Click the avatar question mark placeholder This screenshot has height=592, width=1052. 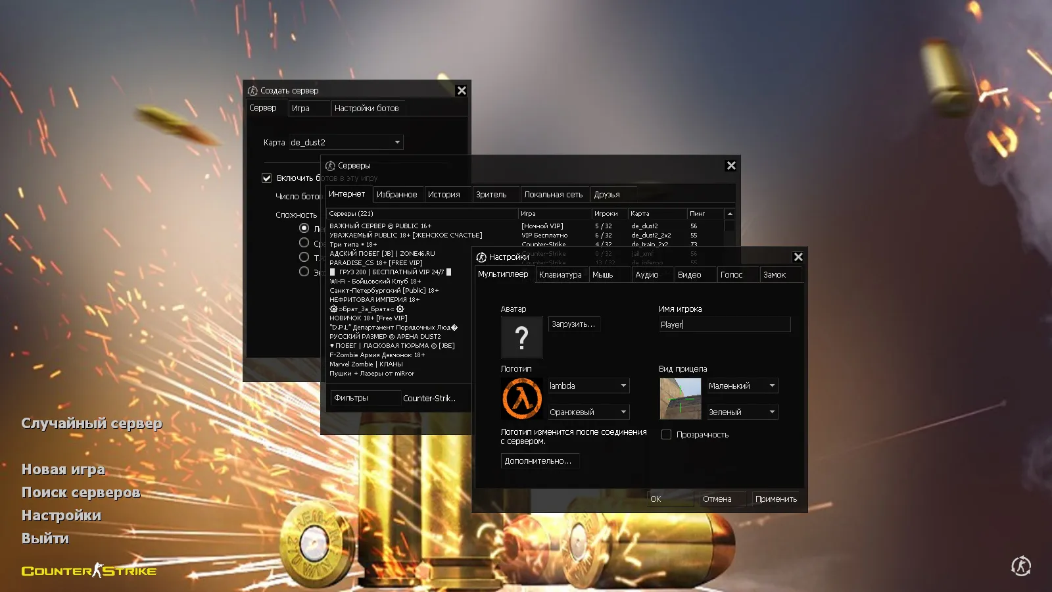point(521,337)
